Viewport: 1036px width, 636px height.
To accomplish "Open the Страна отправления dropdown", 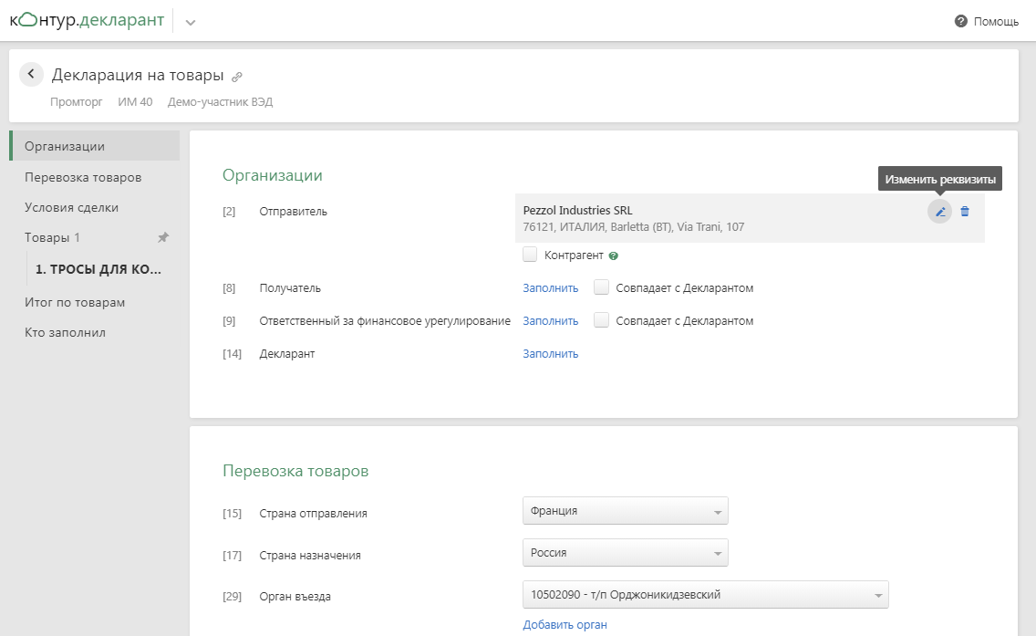I will (625, 510).
